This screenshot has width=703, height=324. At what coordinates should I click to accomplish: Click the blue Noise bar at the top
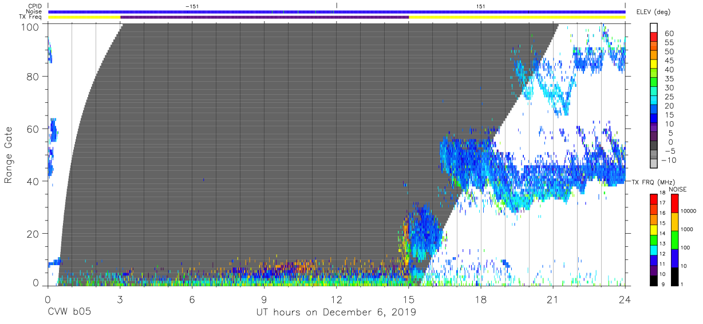tap(337, 11)
